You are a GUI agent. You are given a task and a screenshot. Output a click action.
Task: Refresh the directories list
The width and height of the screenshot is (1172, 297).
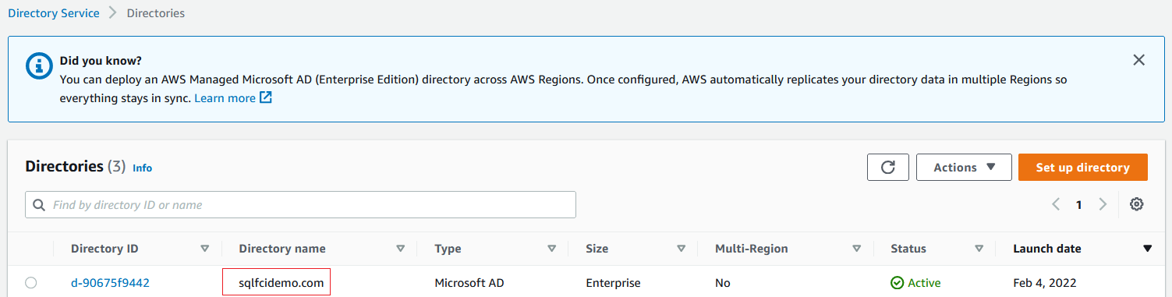[888, 168]
